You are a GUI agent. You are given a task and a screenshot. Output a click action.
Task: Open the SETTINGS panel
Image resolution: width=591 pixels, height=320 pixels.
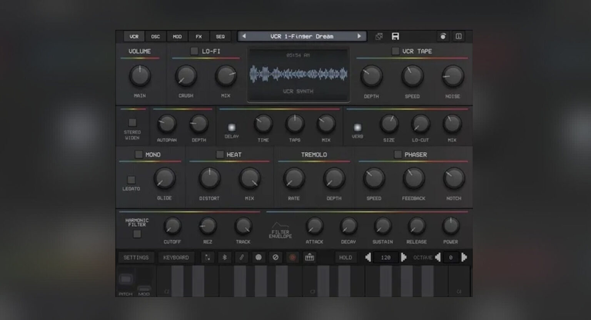click(x=136, y=257)
